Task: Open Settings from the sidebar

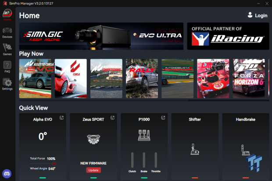Action: [x=7, y=84]
